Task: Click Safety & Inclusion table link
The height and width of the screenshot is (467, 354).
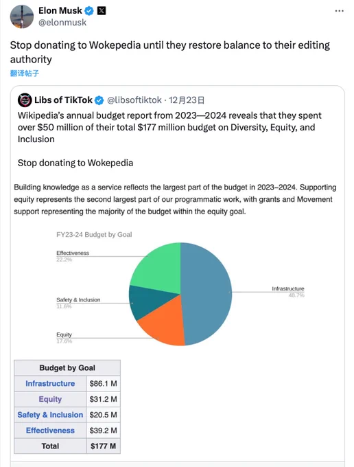Action: point(50,415)
